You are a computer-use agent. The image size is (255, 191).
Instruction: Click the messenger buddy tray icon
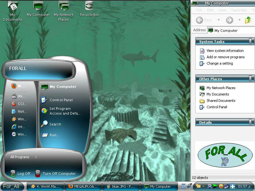[x=210, y=186]
